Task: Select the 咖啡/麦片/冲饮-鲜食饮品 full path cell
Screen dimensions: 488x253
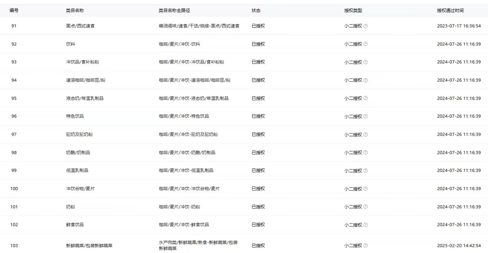Action: [184, 225]
